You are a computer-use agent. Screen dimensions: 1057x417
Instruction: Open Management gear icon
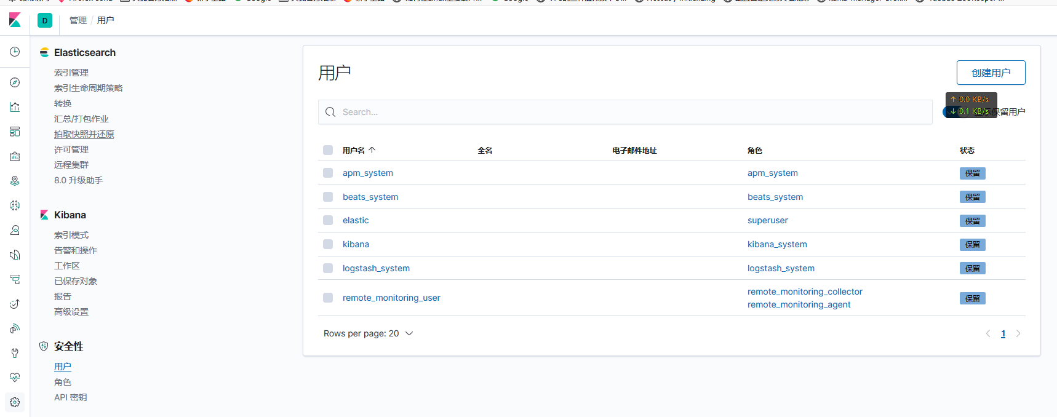(x=15, y=402)
